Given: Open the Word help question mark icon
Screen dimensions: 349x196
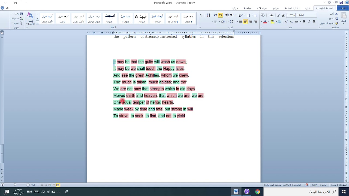Looking at the screenshot, I should click(x=2, y=8).
